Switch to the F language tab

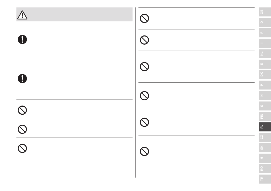pos(265,33)
